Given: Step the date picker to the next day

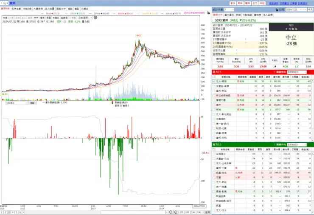Looking at the screenshot, I should point(306,10).
